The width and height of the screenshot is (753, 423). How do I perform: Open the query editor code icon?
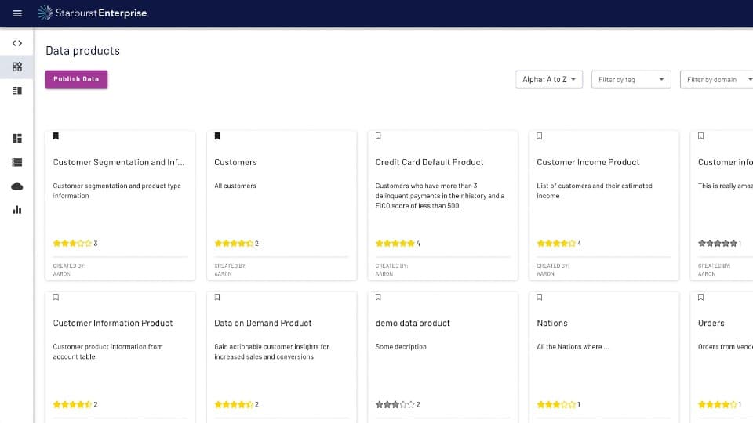17,43
